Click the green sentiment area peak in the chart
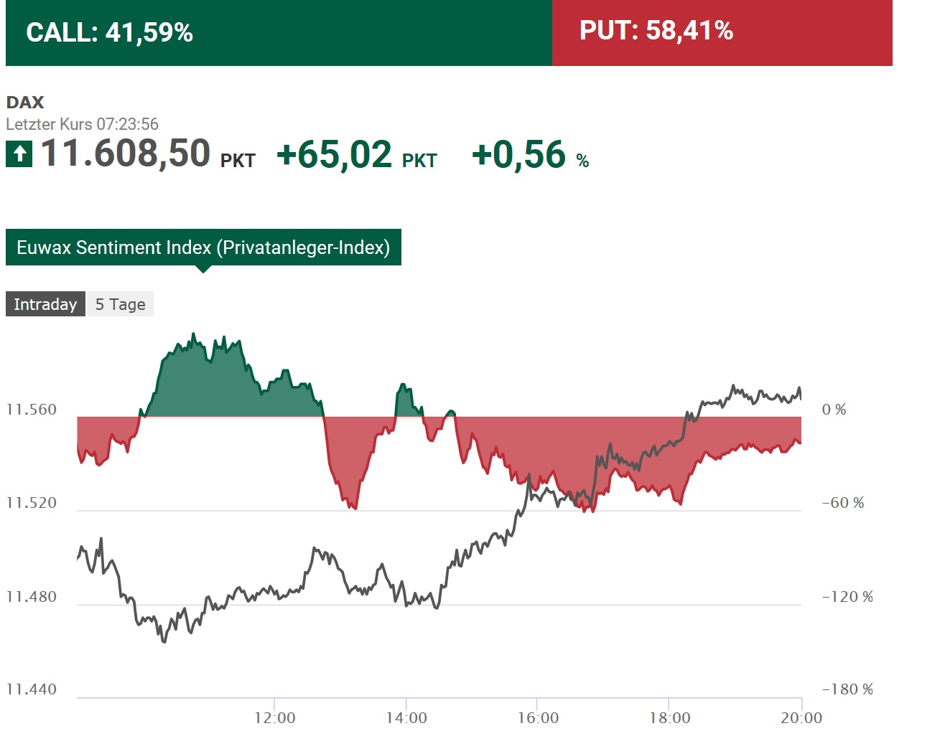This screenshot has height=731, width=940. click(x=194, y=344)
